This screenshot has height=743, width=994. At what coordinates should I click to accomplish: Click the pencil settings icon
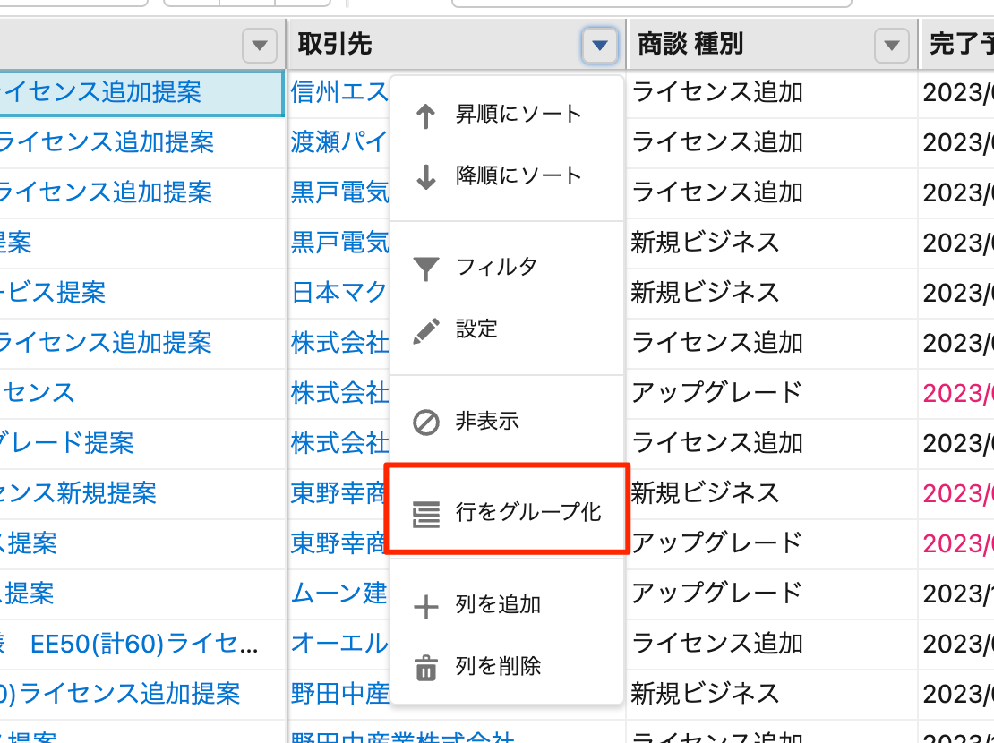click(x=426, y=329)
